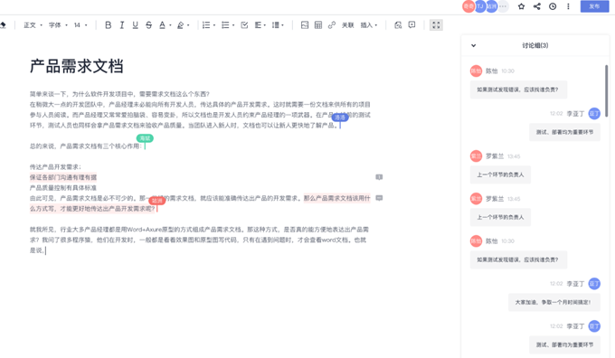
Task: Add a hyperlink with the link icon
Action: point(332,25)
